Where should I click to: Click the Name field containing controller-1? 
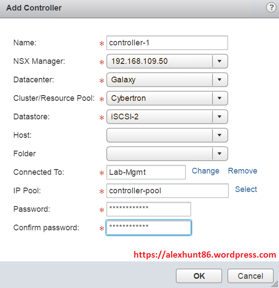pos(167,43)
